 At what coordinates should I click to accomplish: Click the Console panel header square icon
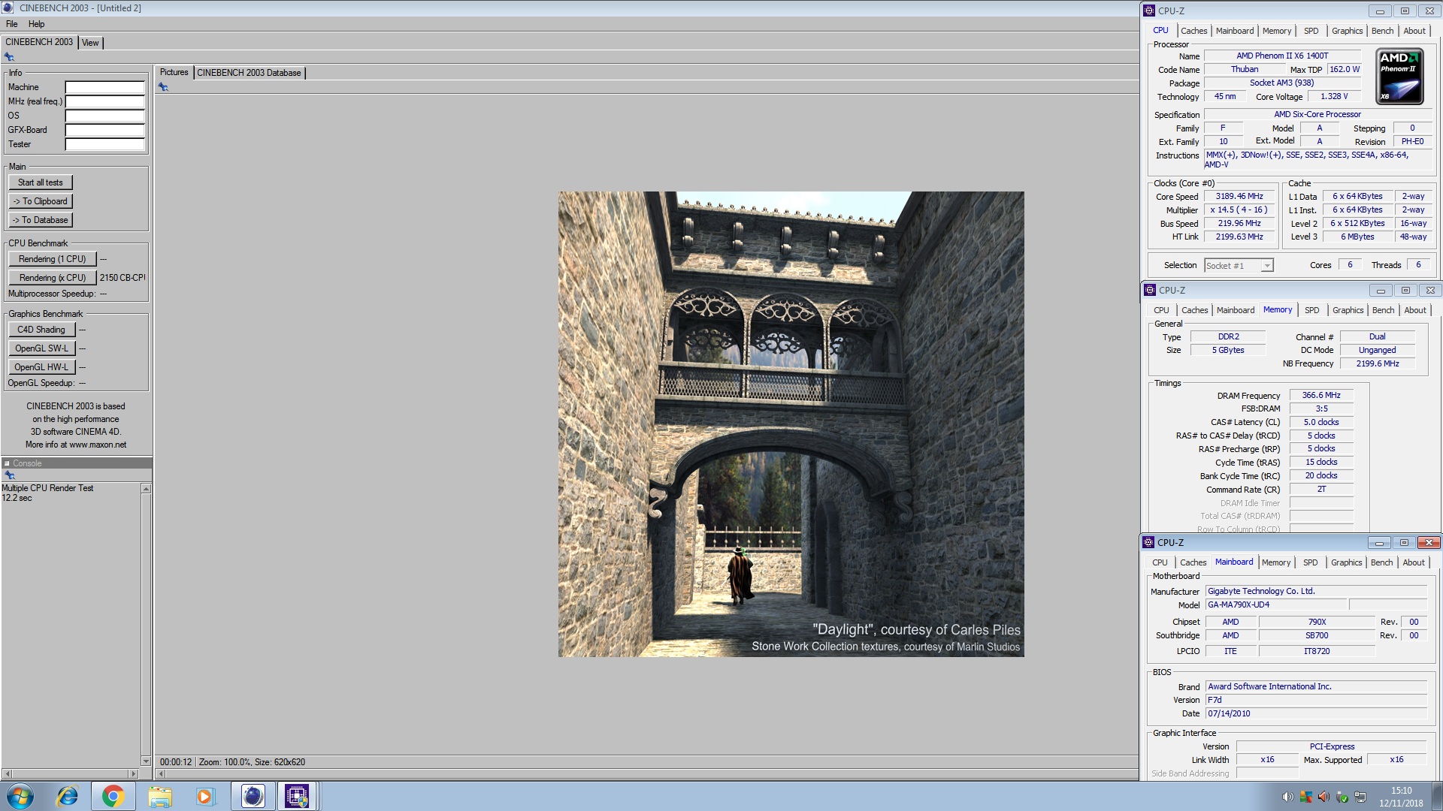(x=7, y=463)
